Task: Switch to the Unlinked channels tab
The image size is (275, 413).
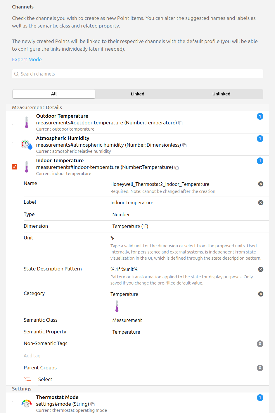Action: 221,94
